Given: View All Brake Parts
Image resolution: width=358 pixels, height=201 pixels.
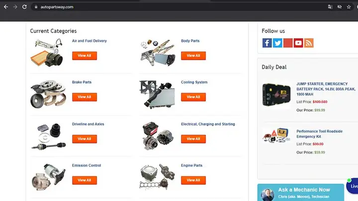Looking at the screenshot, I should pyautogui.click(x=85, y=97).
